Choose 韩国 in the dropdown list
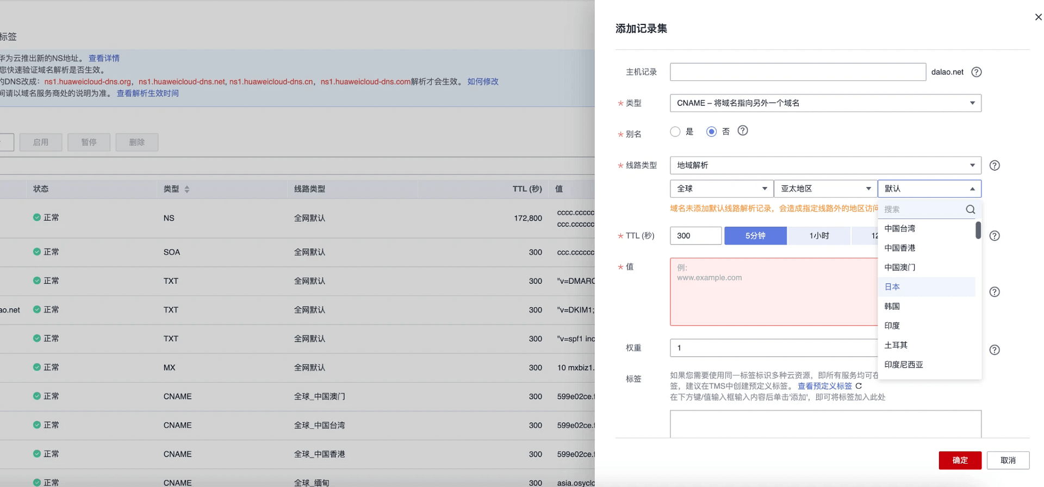Image resolution: width=1044 pixels, height=487 pixels. click(892, 306)
